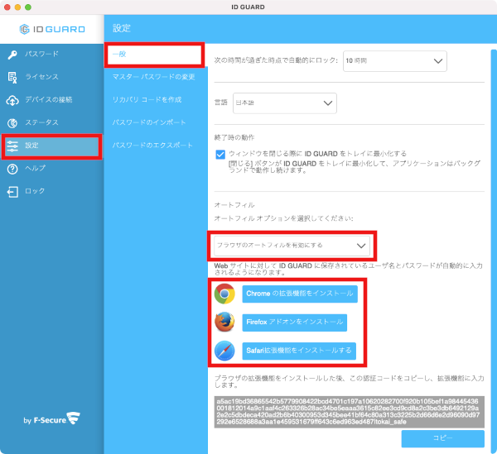Open the デバイスの接続 section
This screenshot has width=497, height=454.
point(51,100)
